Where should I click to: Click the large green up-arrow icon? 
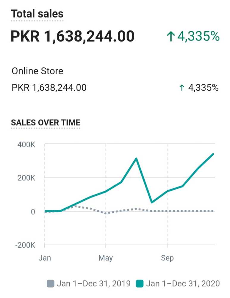tap(170, 37)
